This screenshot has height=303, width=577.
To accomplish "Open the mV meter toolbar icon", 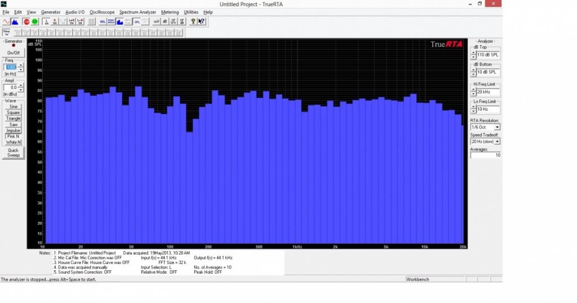I will tap(157, 22).
